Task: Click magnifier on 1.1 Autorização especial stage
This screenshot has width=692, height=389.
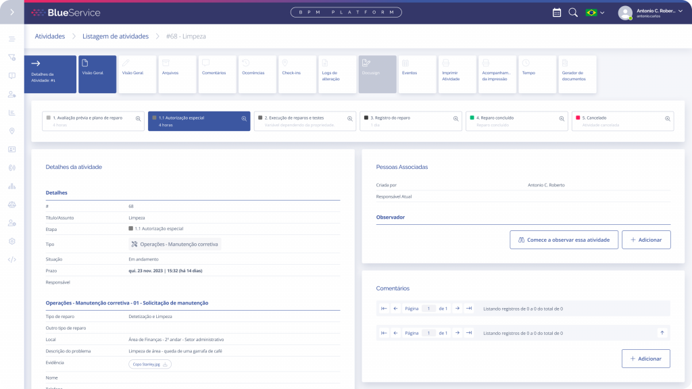Action: (244, 119)
